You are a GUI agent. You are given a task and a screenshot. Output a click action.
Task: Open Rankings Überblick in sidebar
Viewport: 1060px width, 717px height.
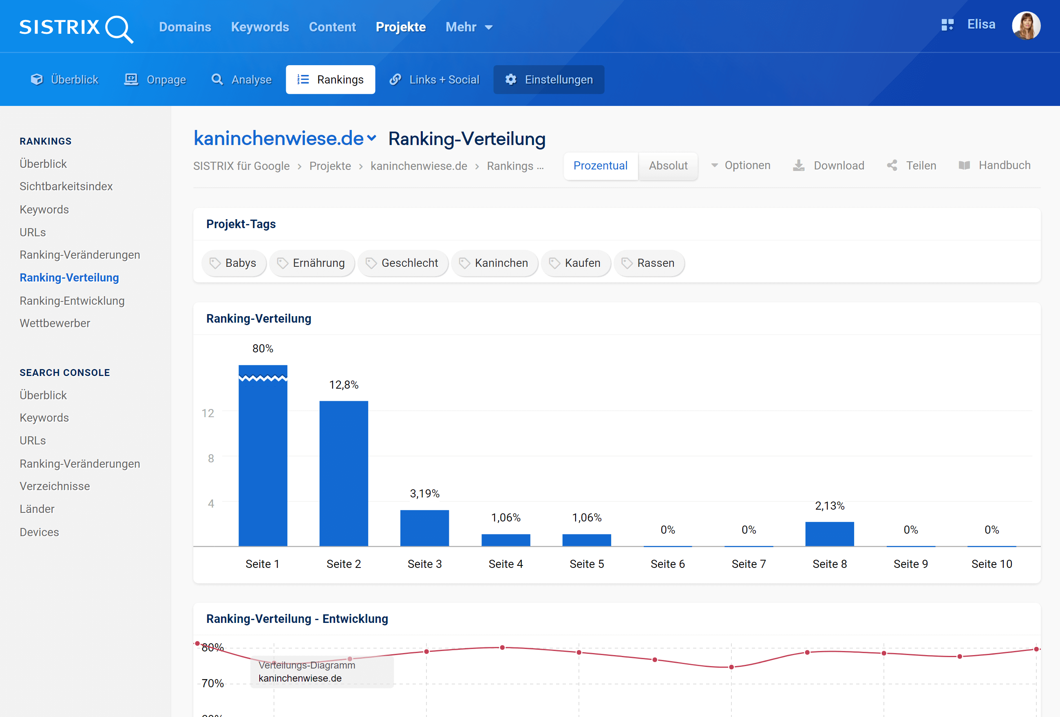pyautogui.click(x=43, y=164)
